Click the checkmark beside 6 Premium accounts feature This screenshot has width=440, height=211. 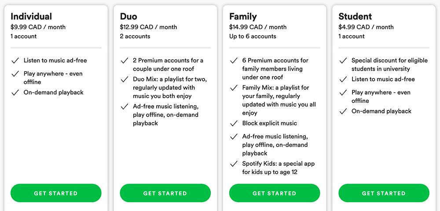(x=234, y=61)
